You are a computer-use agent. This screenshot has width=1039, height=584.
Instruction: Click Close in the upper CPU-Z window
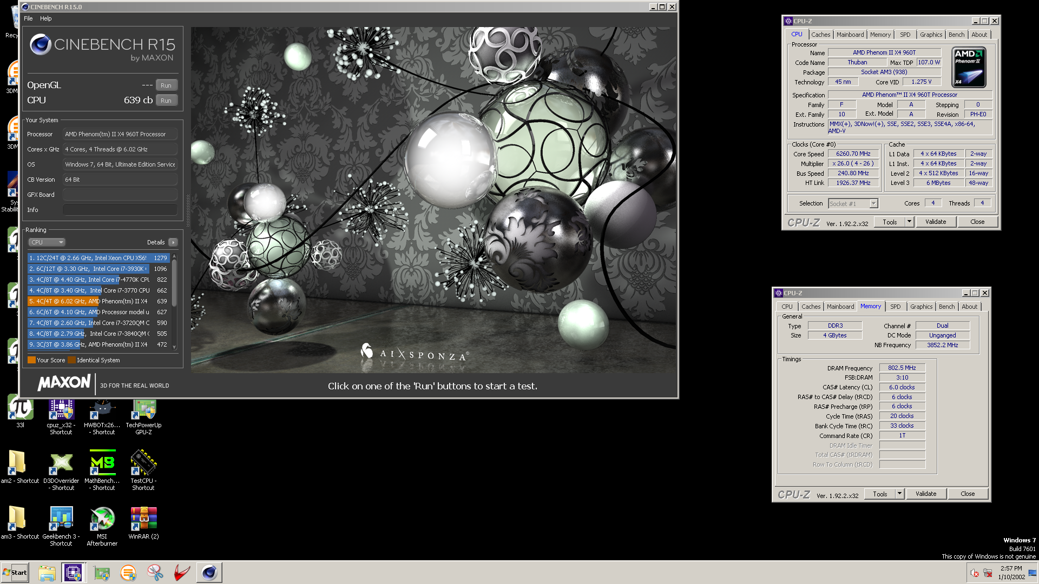tap(977, 222)
